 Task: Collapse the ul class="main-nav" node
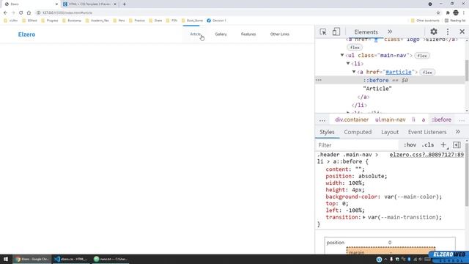pyautogui.click(x=342, y=55)
